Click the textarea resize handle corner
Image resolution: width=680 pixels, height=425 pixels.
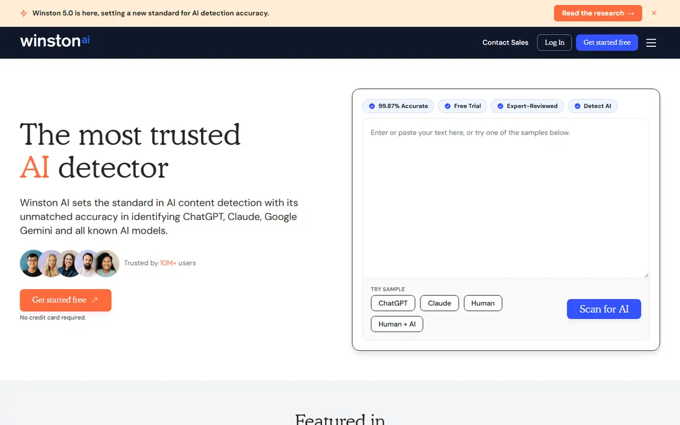[646, 275]
